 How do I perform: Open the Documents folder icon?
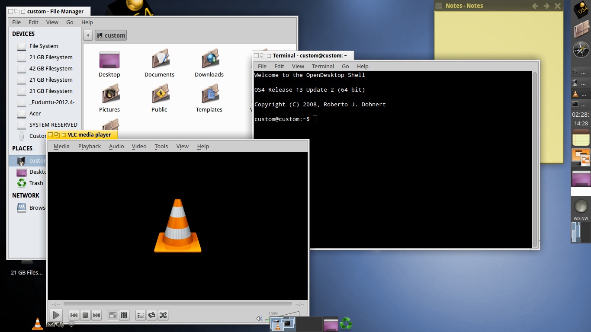point(159,64)
